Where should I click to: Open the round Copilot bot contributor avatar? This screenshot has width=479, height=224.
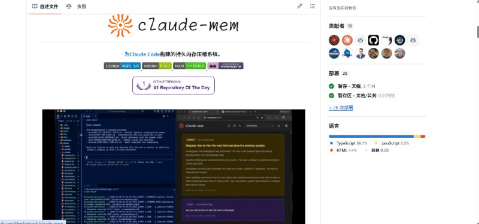click(360, 40)
